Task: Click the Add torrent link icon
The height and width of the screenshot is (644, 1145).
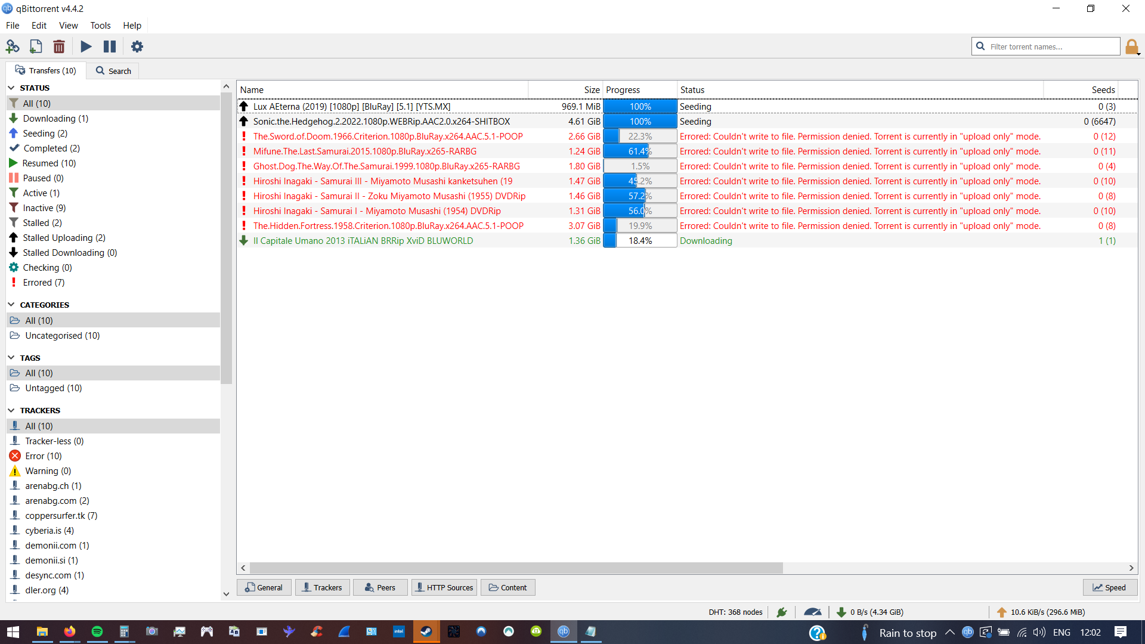Action: pyautogui.click(x=13, y=47)
